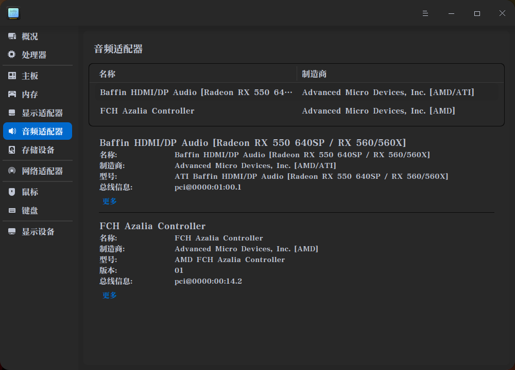The width and height of the screenshot is (515, 370).
Task: Open the 显示设备 section
Action: click(x=38, y=232)
